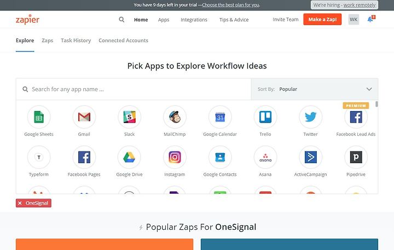The height and width of the screenshot is (250, 394).
Task: Open the Sort By Popular dropdown
Action: [315, 89]
